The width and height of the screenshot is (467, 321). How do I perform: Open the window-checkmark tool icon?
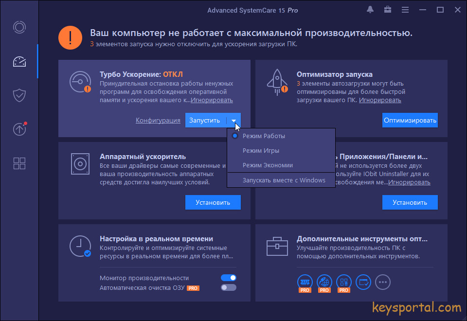363,282
